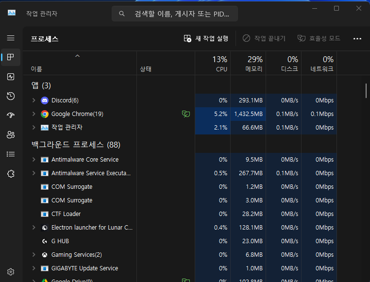Open the Startup apps icon in sidebar
The height and width of the screenshot is (282, 370).
tap(11, 115)
